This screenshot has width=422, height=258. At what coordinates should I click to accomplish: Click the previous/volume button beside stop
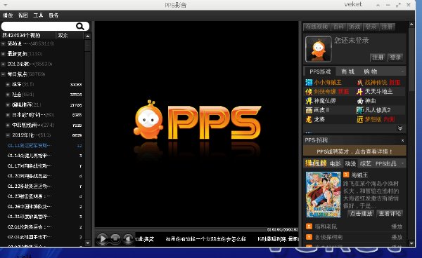[x=128, y=238]
